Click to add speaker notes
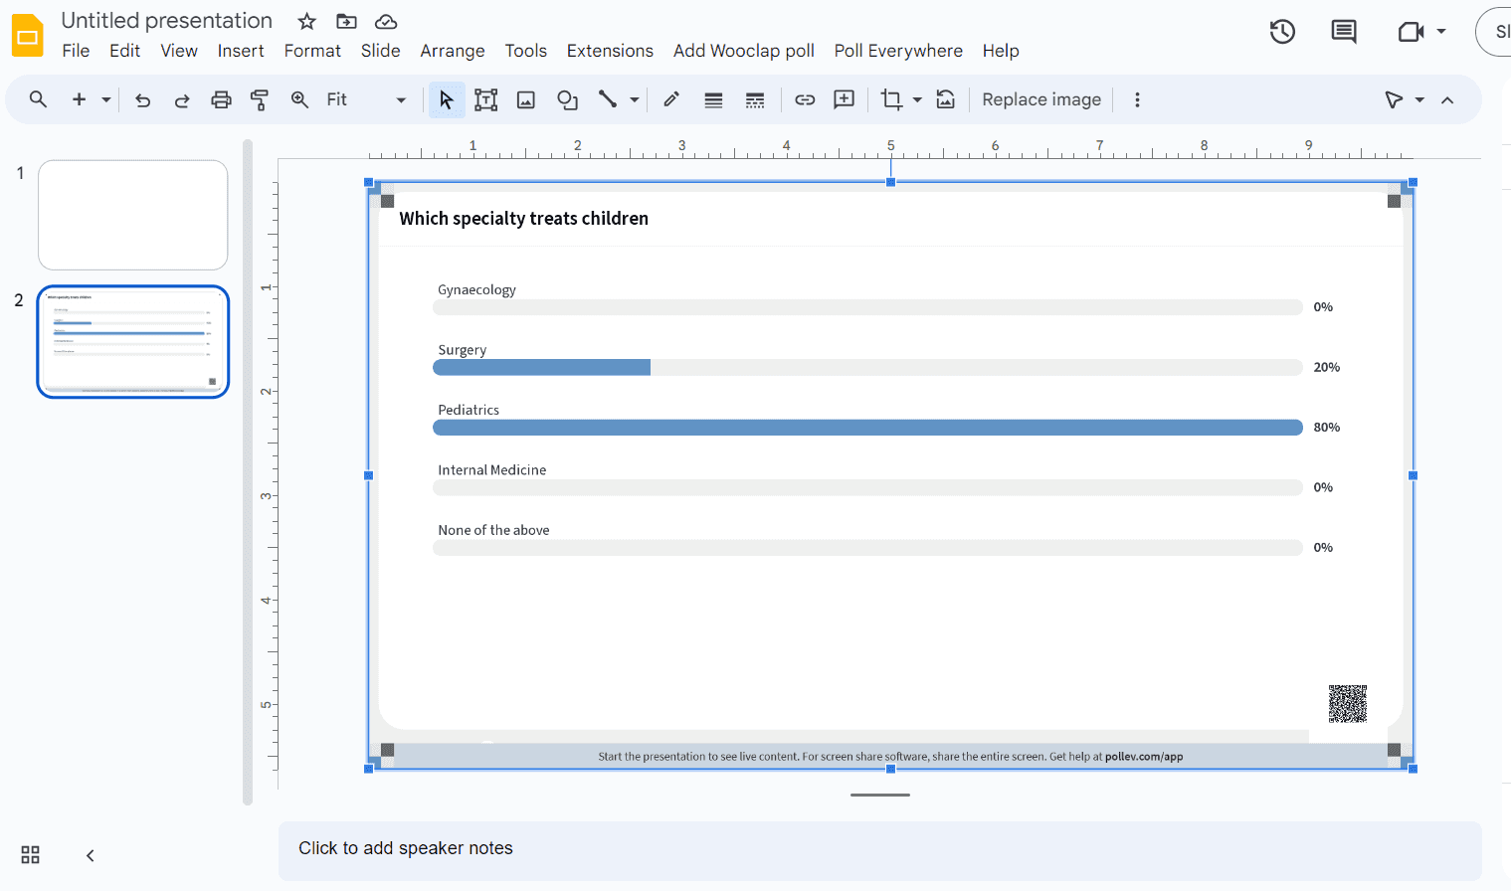The image size is (1511, 891). pos(879,850)
